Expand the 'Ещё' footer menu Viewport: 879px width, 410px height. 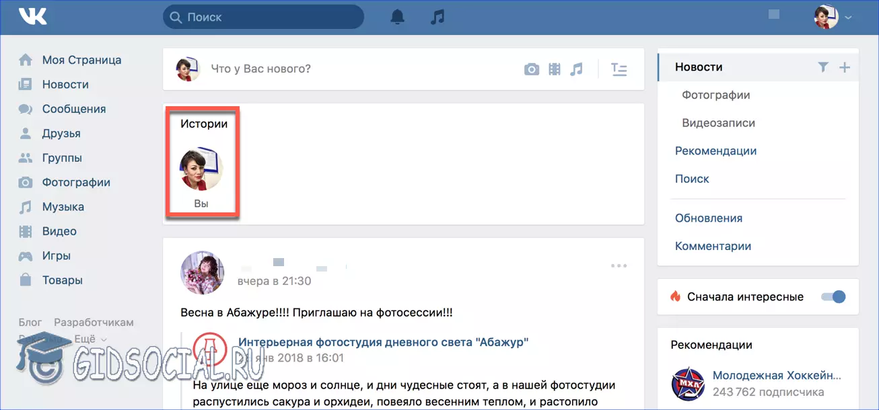tap(87, 339)
